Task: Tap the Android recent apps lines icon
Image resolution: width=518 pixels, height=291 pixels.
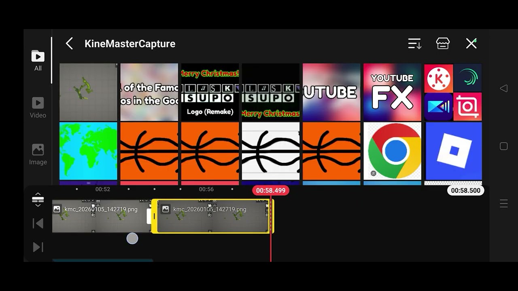Action: click(503, 204)
